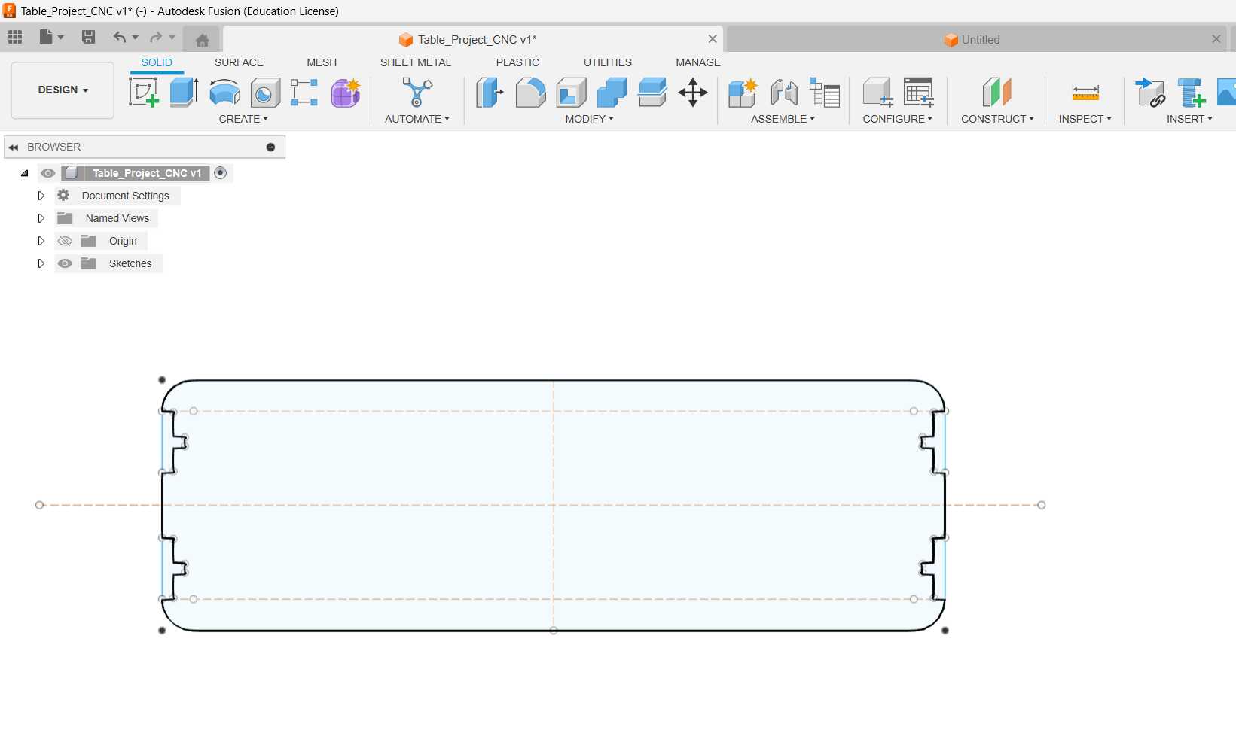1236x742 pixels.
Task: Select the Create Sketch tool
Action: point(144,93)
